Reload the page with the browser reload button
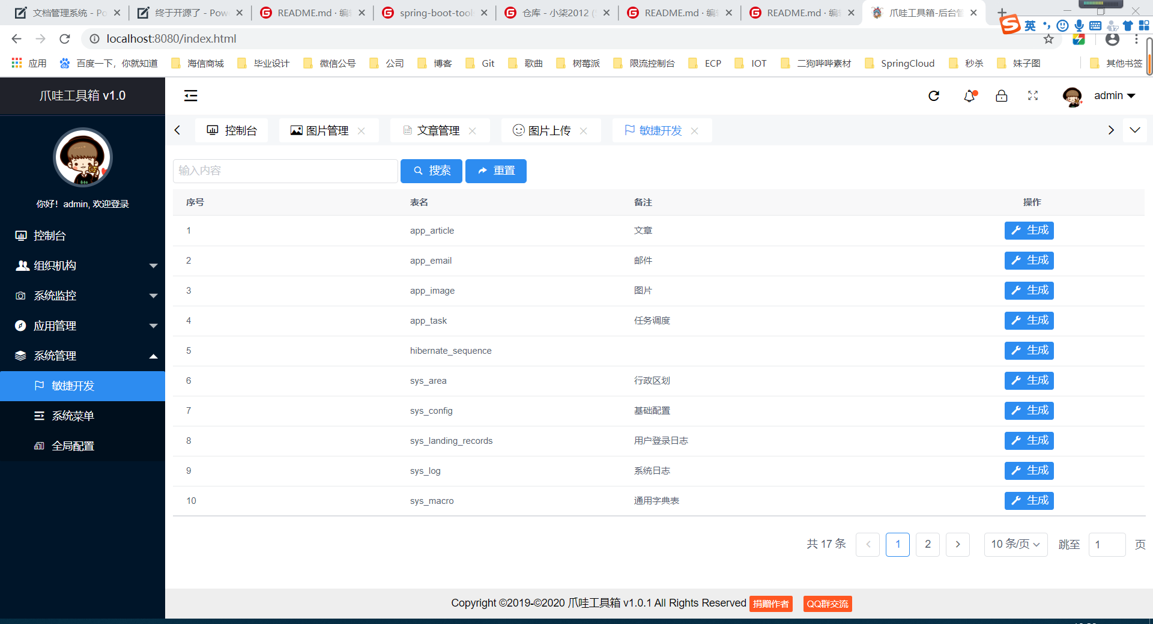 [x=65, y=39]
